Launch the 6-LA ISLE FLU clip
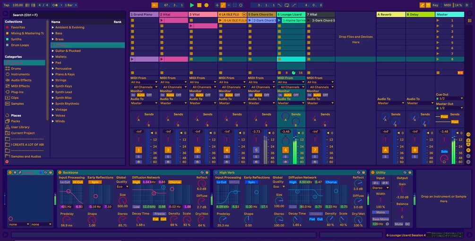Screen dimensions: 475x241 (221, 20)
